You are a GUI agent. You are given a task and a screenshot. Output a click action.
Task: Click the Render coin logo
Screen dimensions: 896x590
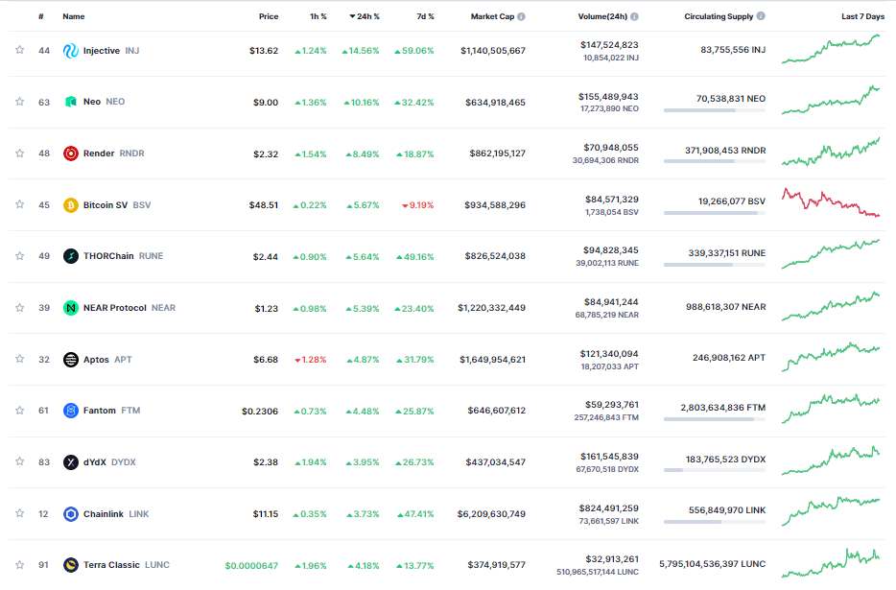click(x=70, y=153)
